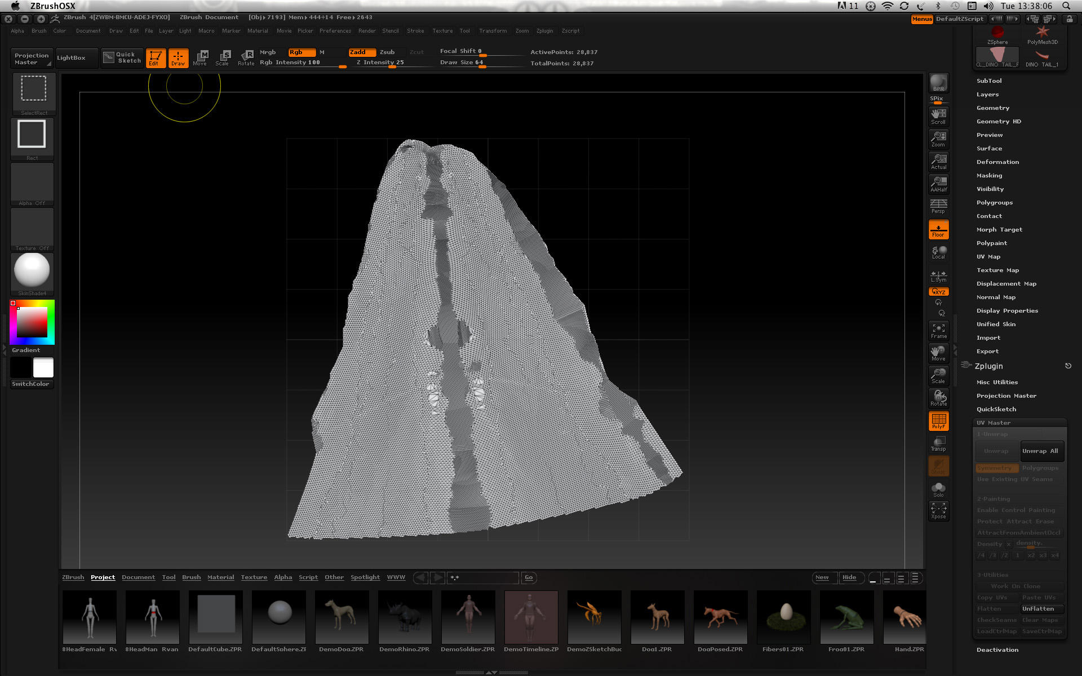Viewport: 1082px width, 676px height.
Task: Switch to LightBox Spotlight tab
Action: 365,577
